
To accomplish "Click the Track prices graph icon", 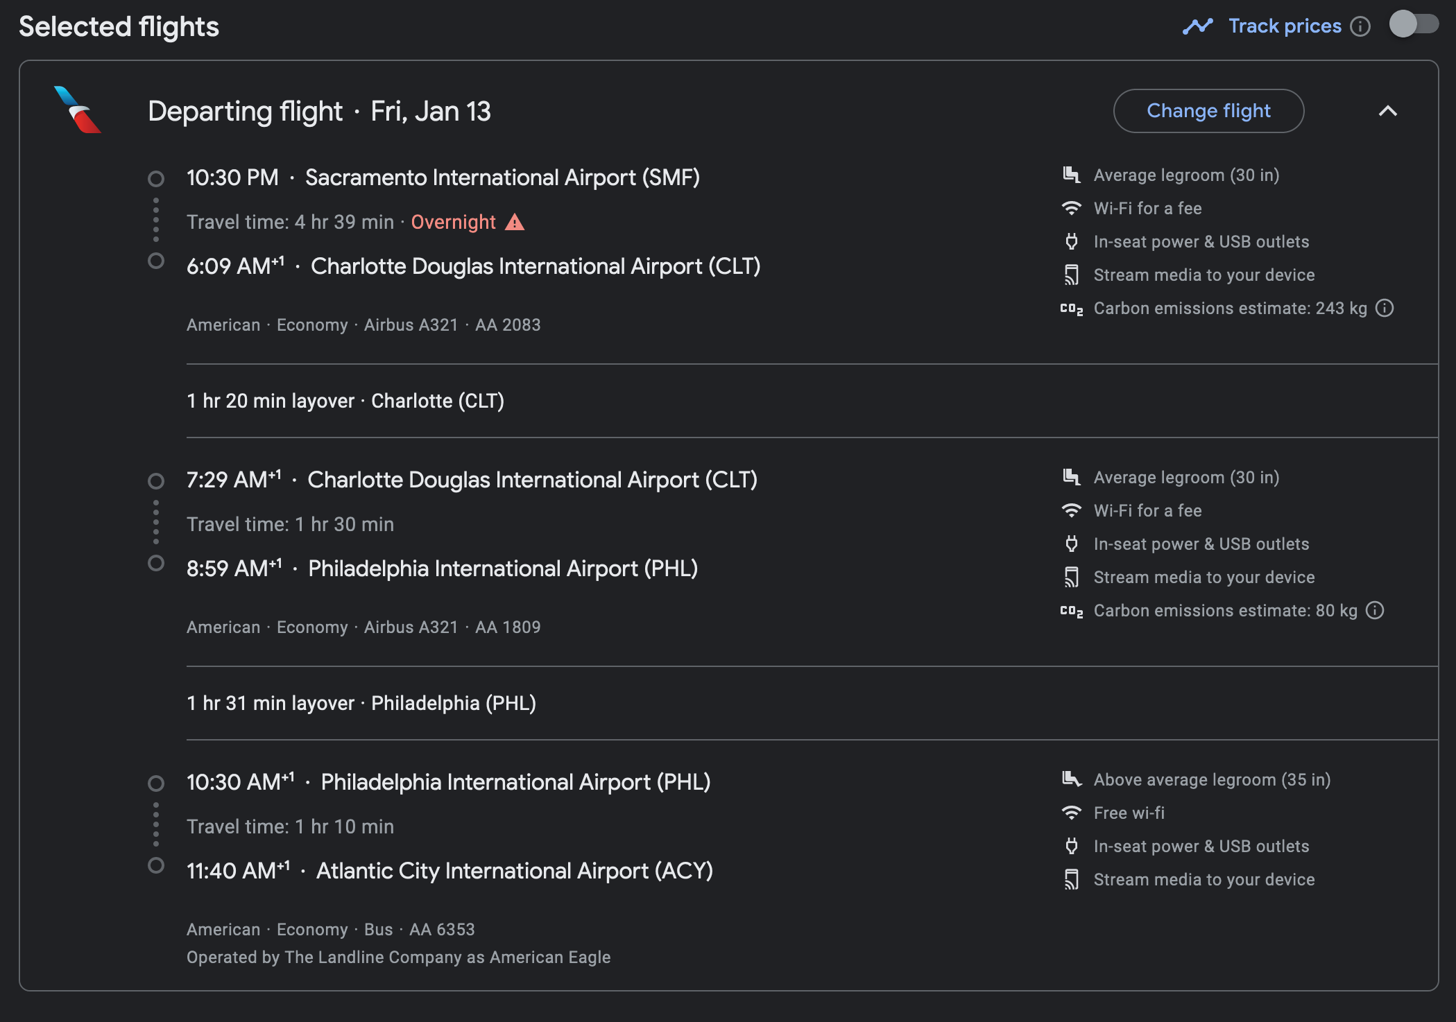I will pyautogui.click(x=1198, y=26).
